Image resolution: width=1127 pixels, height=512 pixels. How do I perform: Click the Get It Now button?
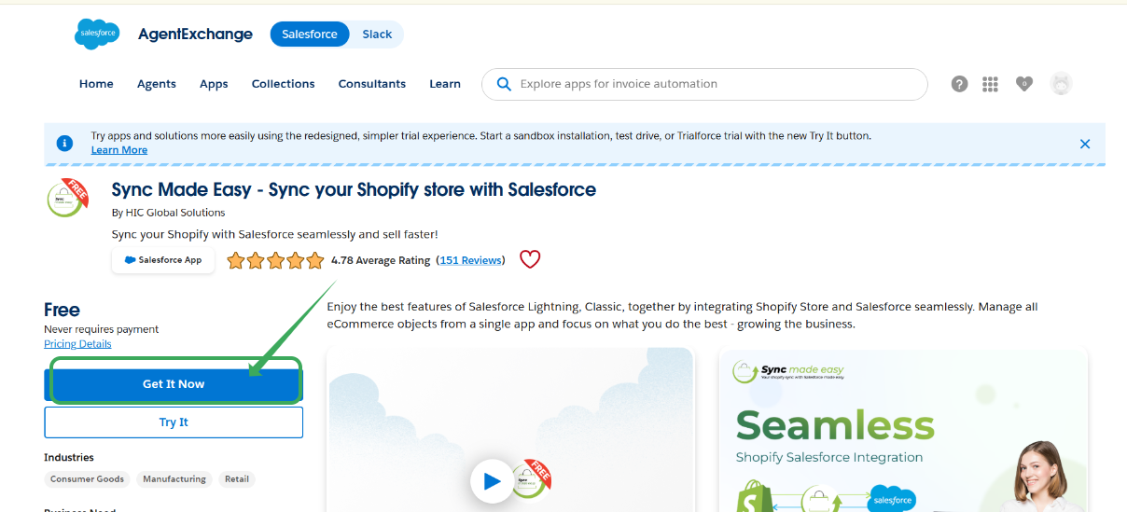pyautogui.click(x=174, y=384)
